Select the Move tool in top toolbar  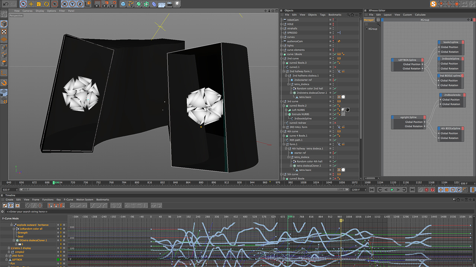(x=31, y=4)
